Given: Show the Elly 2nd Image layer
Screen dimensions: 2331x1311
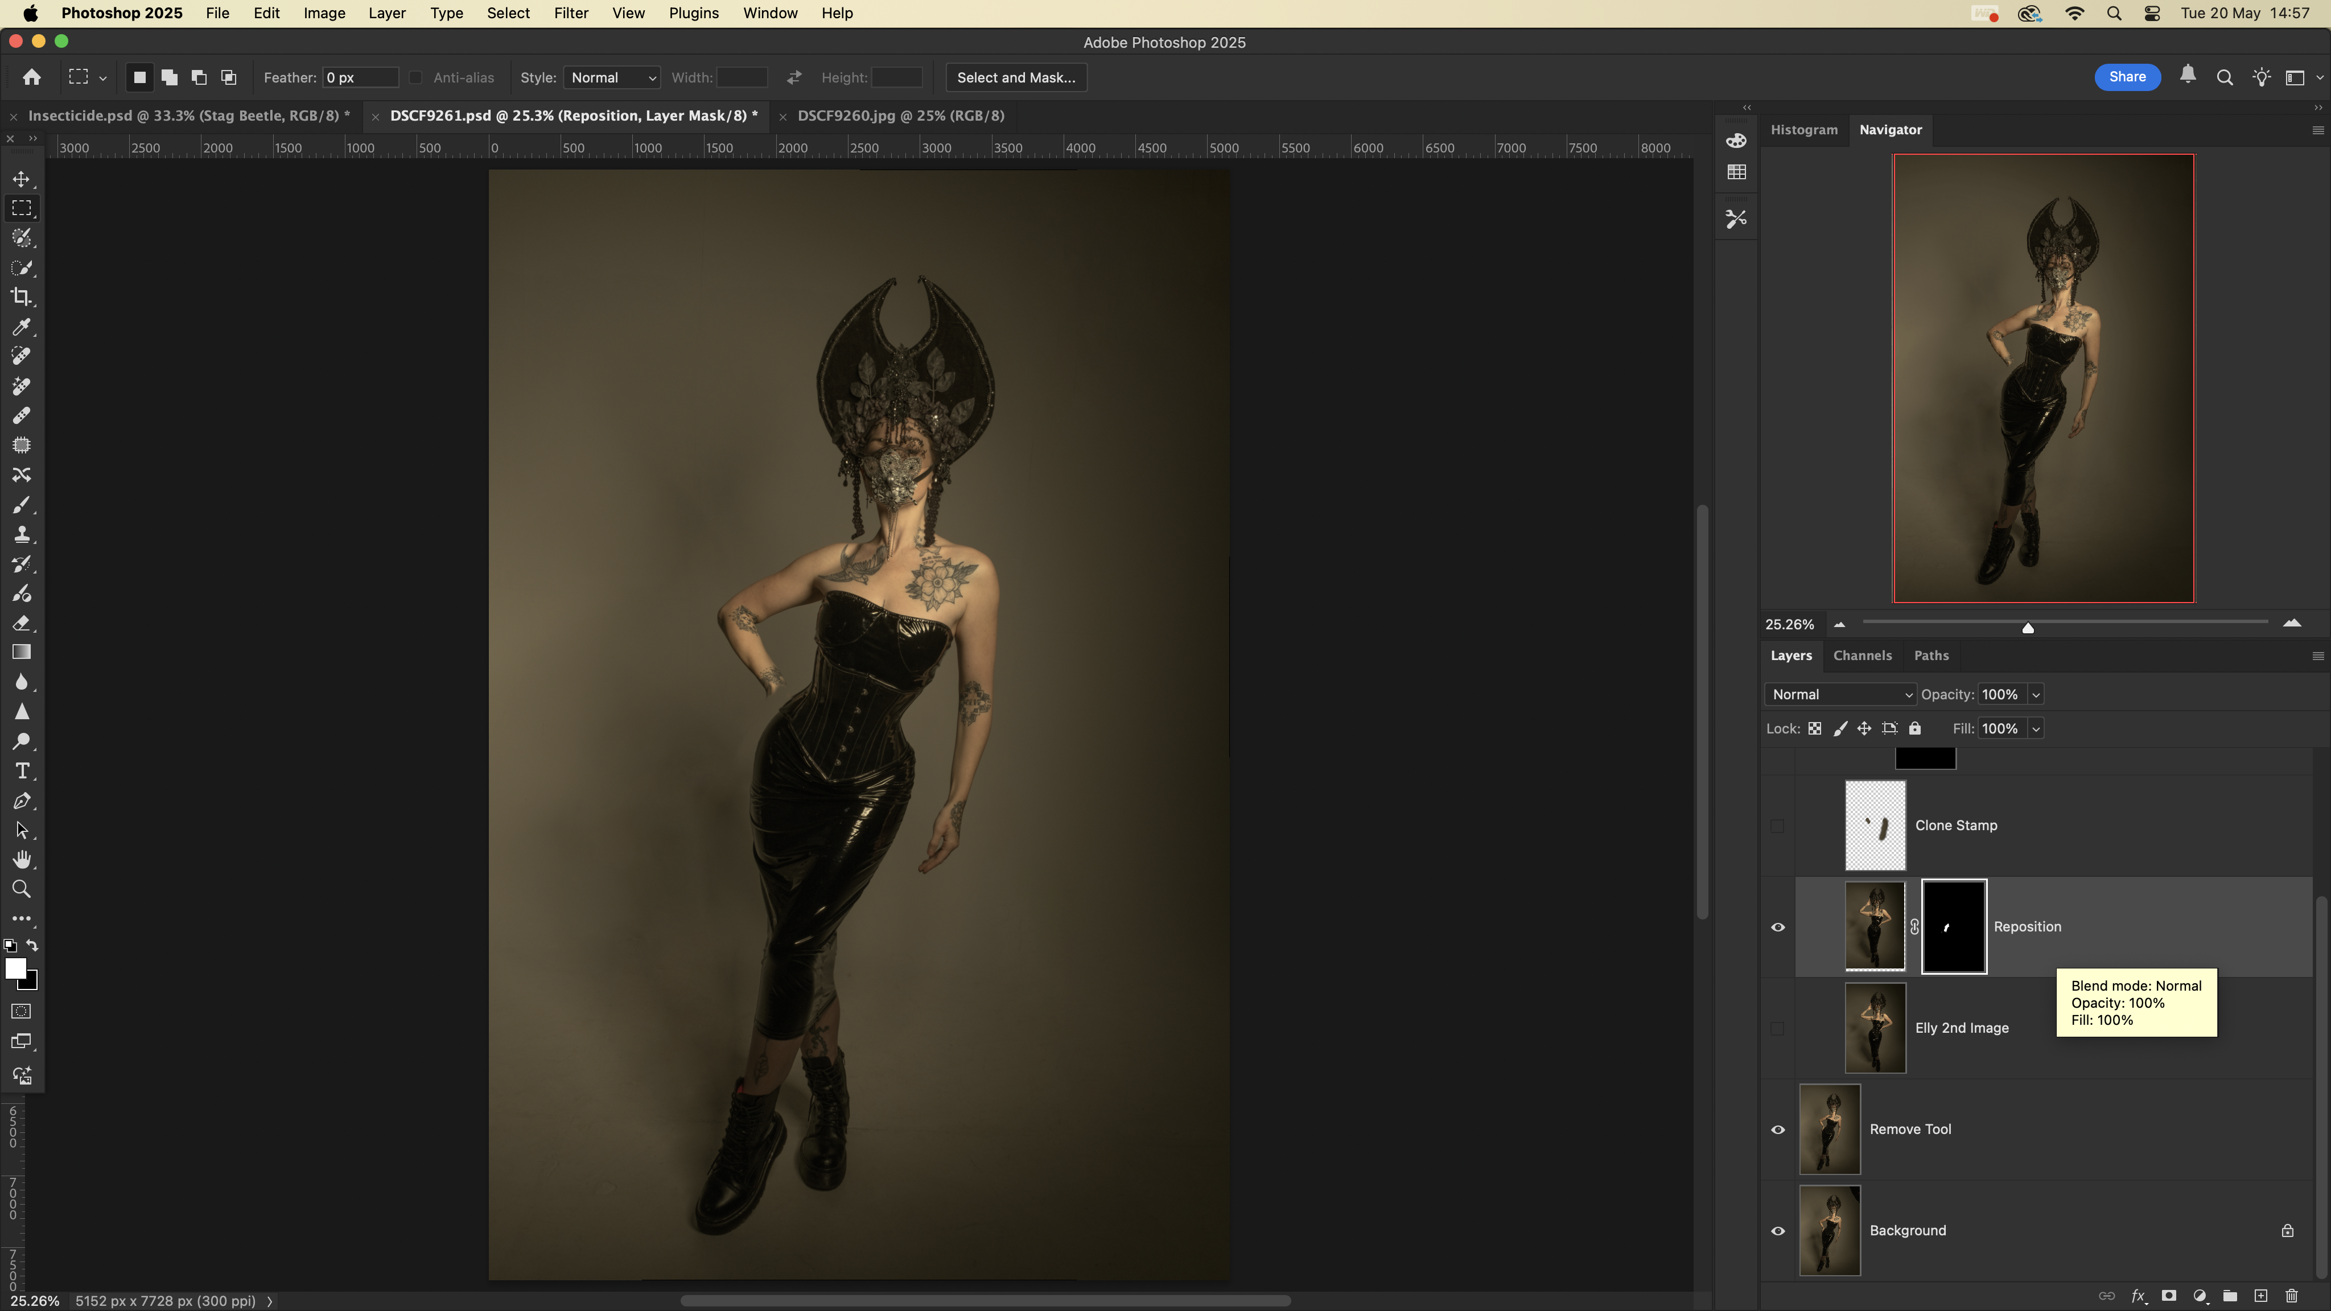Looking at the screenshot, I should pyautogui.click(x=1777, y=1028).
